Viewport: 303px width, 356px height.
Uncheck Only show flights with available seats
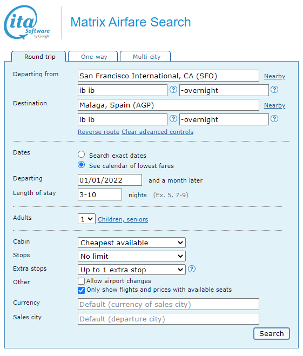[81, 291]
